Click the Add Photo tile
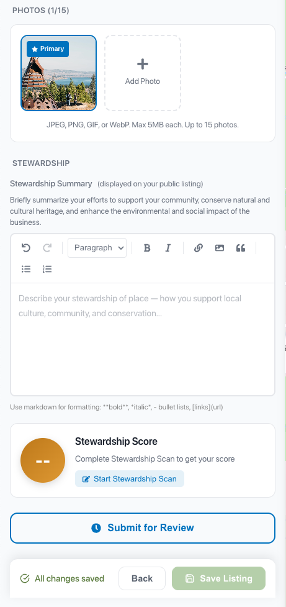The width and height of the screenshot is (286, 607). click(x=143, y=73)
